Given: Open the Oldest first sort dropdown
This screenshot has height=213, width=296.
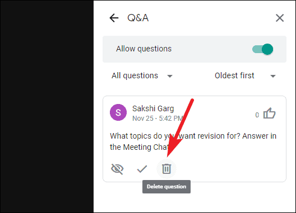Looking at the screenshot, I should tap(245, 75).
